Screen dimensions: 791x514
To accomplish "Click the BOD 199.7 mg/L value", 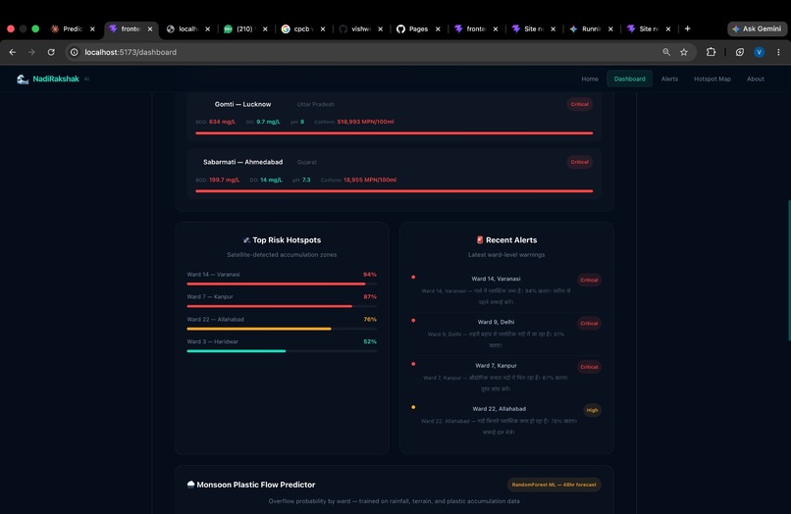I will pyautogui.click(x=224, y=180).
